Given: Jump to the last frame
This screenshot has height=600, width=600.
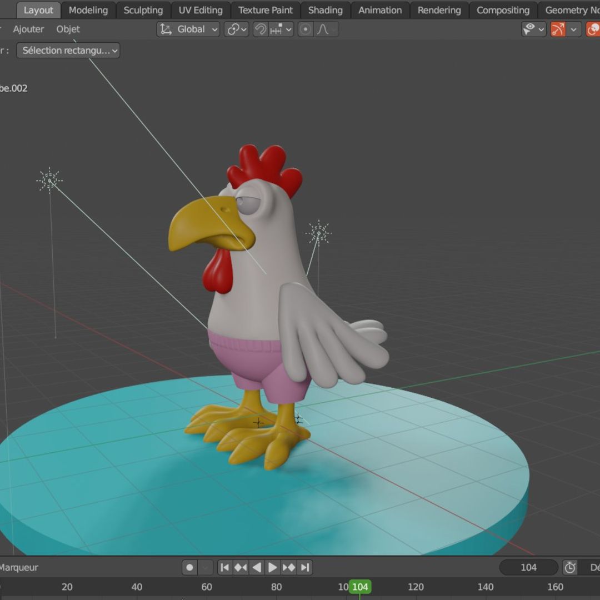Looking at the screenshot, I should tap(305, 567).
